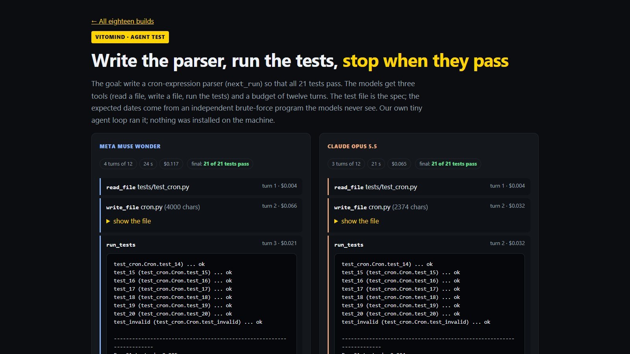630x354 pixels.
Task: Click the page title 'Write the parser, run the tests'
Action: pyautogui.click(x=215, y=61)
